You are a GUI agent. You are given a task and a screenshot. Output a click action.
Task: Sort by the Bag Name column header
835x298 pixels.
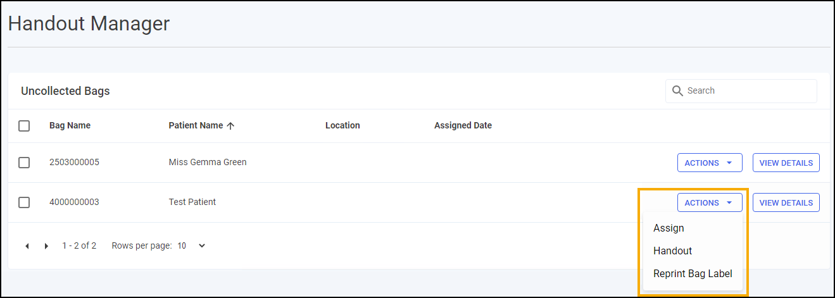[x=70, y=126]
